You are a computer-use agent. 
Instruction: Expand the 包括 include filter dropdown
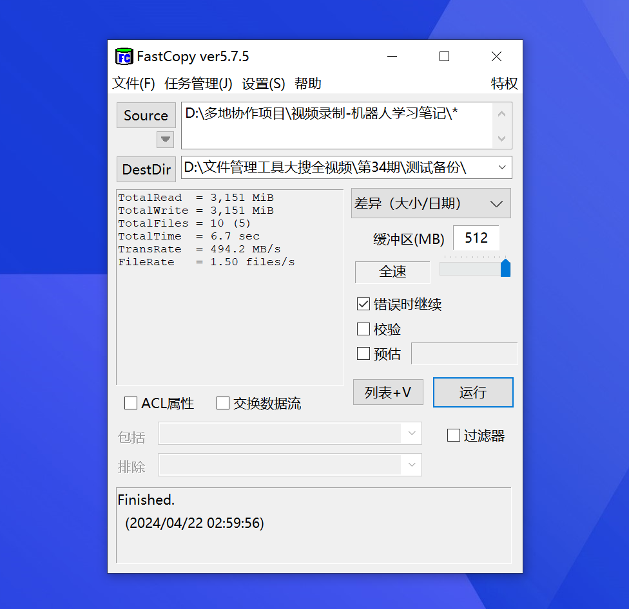click(412, 434)
